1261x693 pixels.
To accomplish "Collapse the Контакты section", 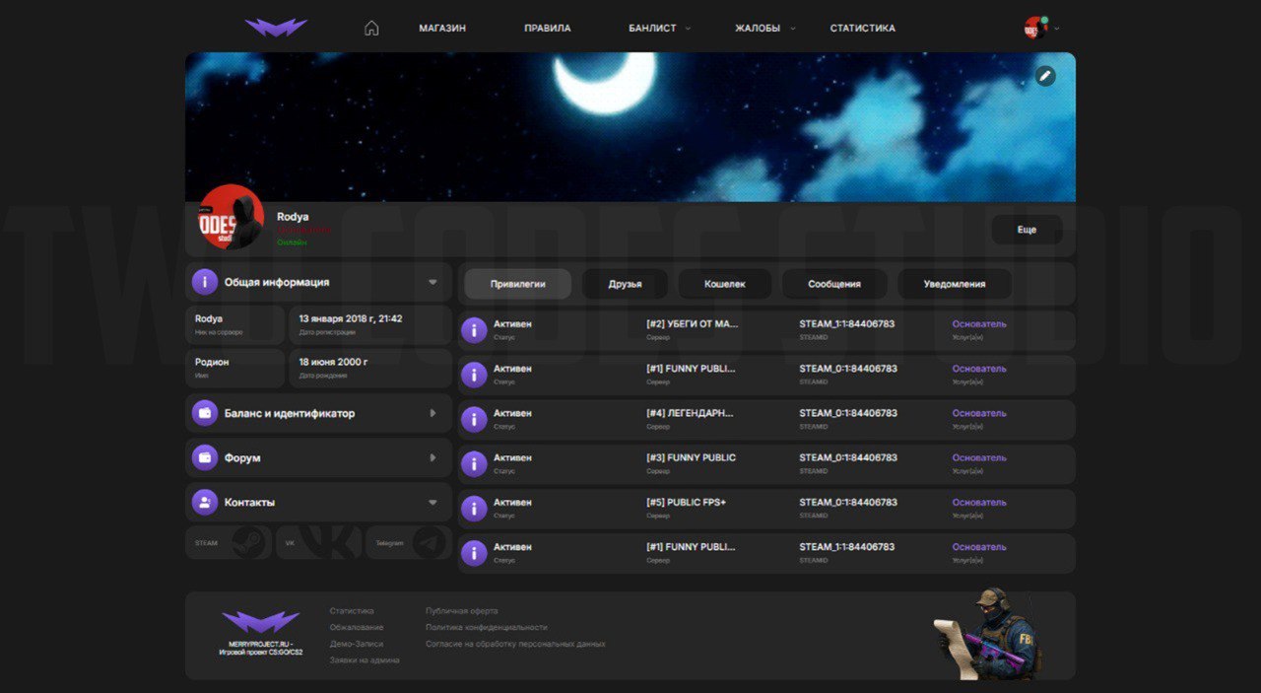I will click(x=432, y=503).
